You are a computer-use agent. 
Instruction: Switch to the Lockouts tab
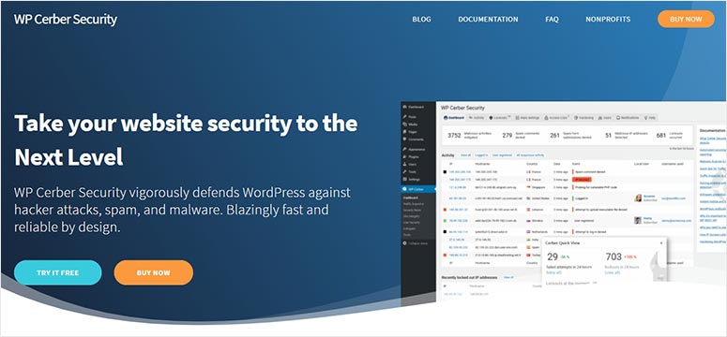coord(499,118)
